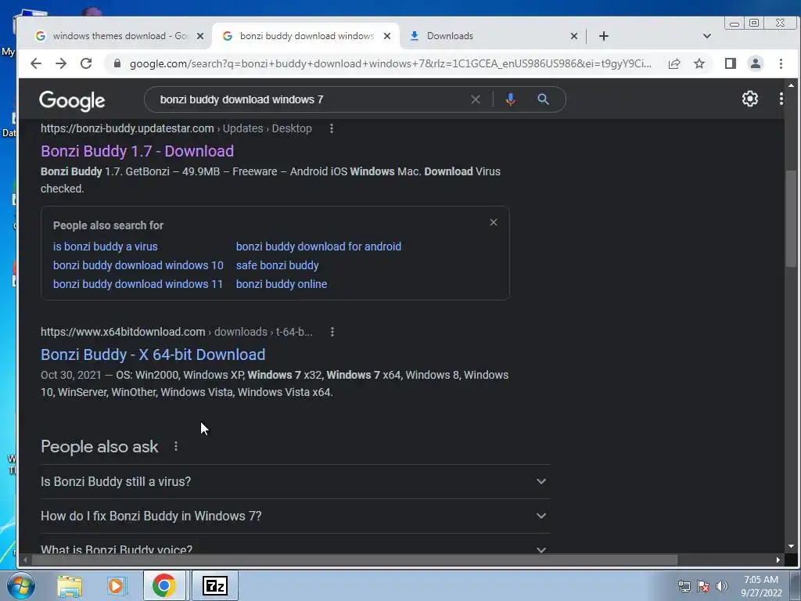This screenshot has height=601, width=801.
Task: Go back to the previous page
Action: coord(36,63)
